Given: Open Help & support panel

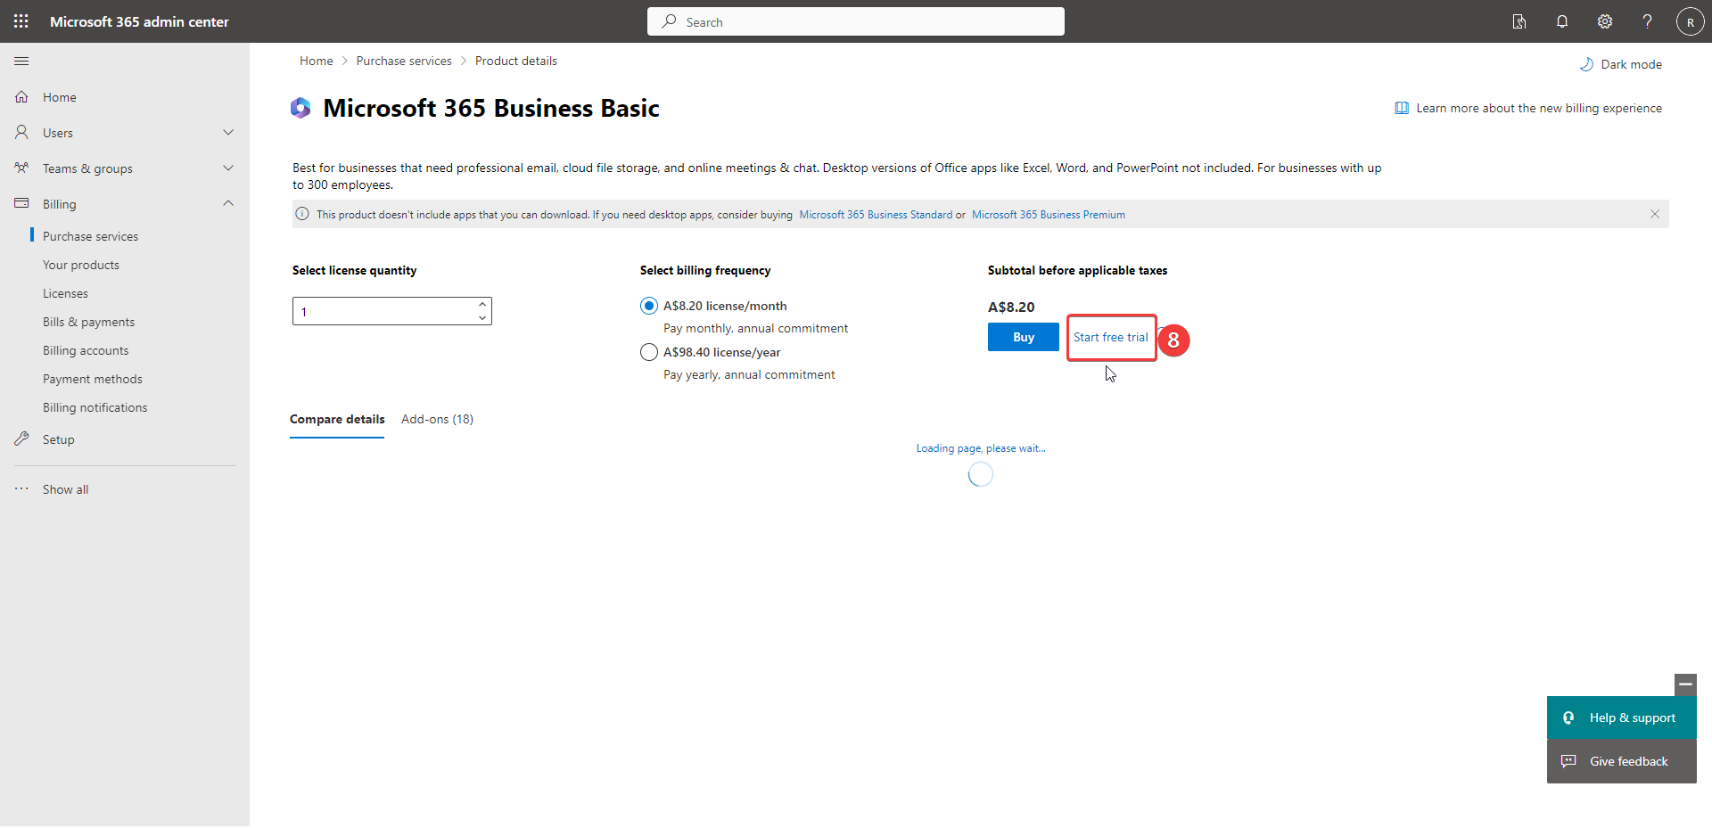Looking at the screenshot, I should (1621, 717).
